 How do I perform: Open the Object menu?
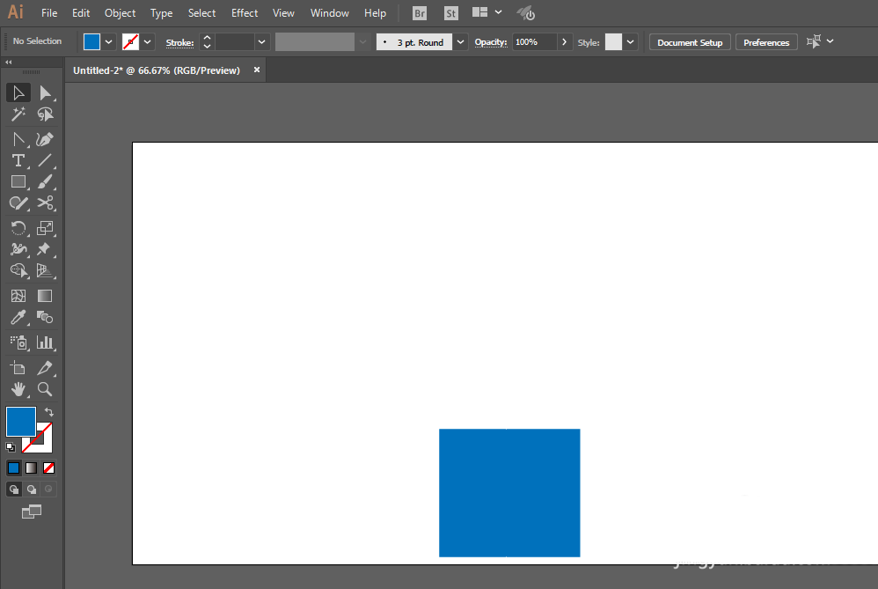pyautogui.click(x=120, y=13)
